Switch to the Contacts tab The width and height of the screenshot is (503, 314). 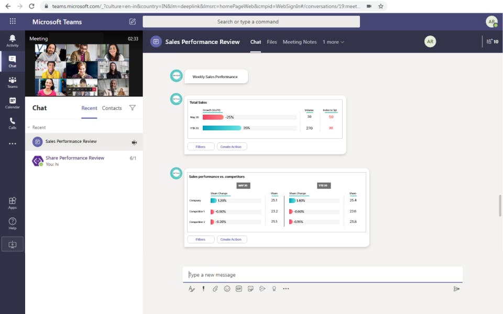click(x=112, y=108)
